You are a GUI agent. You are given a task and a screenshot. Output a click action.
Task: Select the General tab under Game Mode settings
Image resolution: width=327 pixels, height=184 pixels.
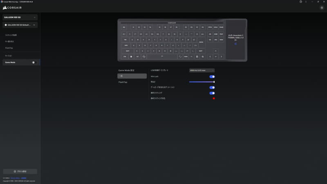(x=132, y=76)
